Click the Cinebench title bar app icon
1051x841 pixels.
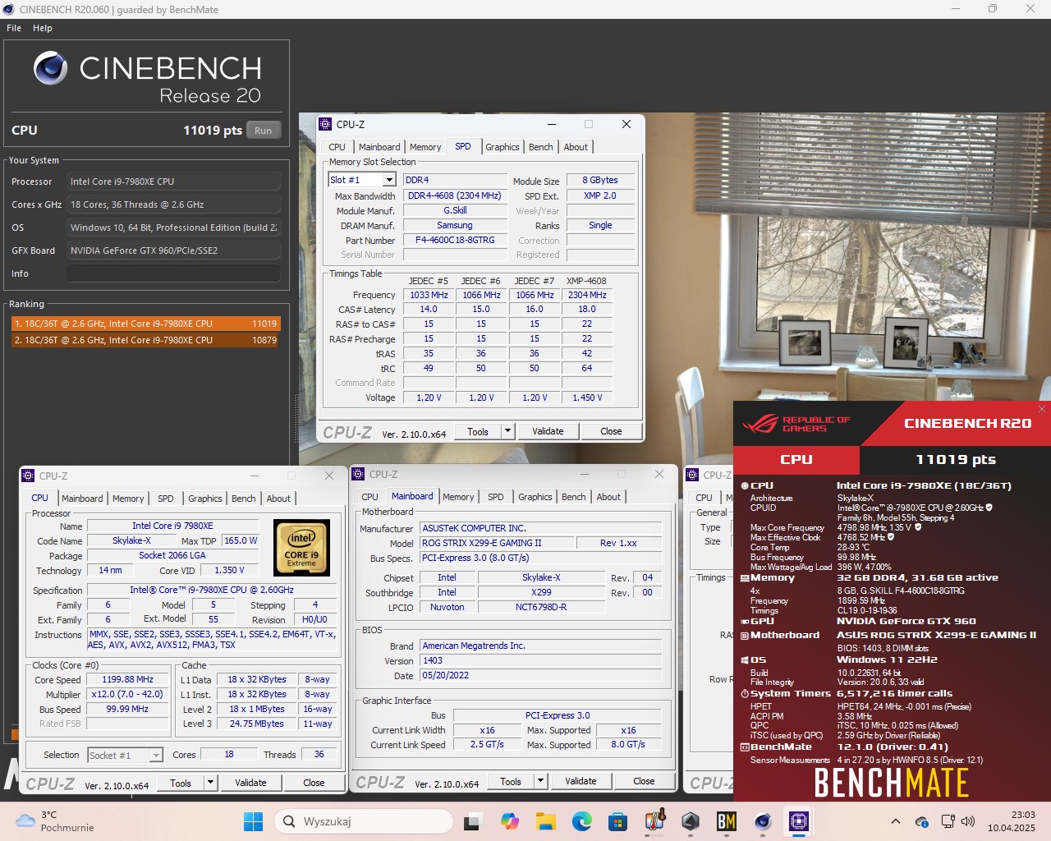coord(9,9)
